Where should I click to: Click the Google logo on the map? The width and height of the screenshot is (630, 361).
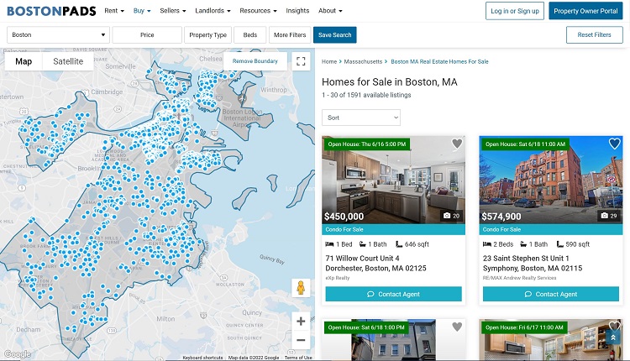(x=18, y=354)
